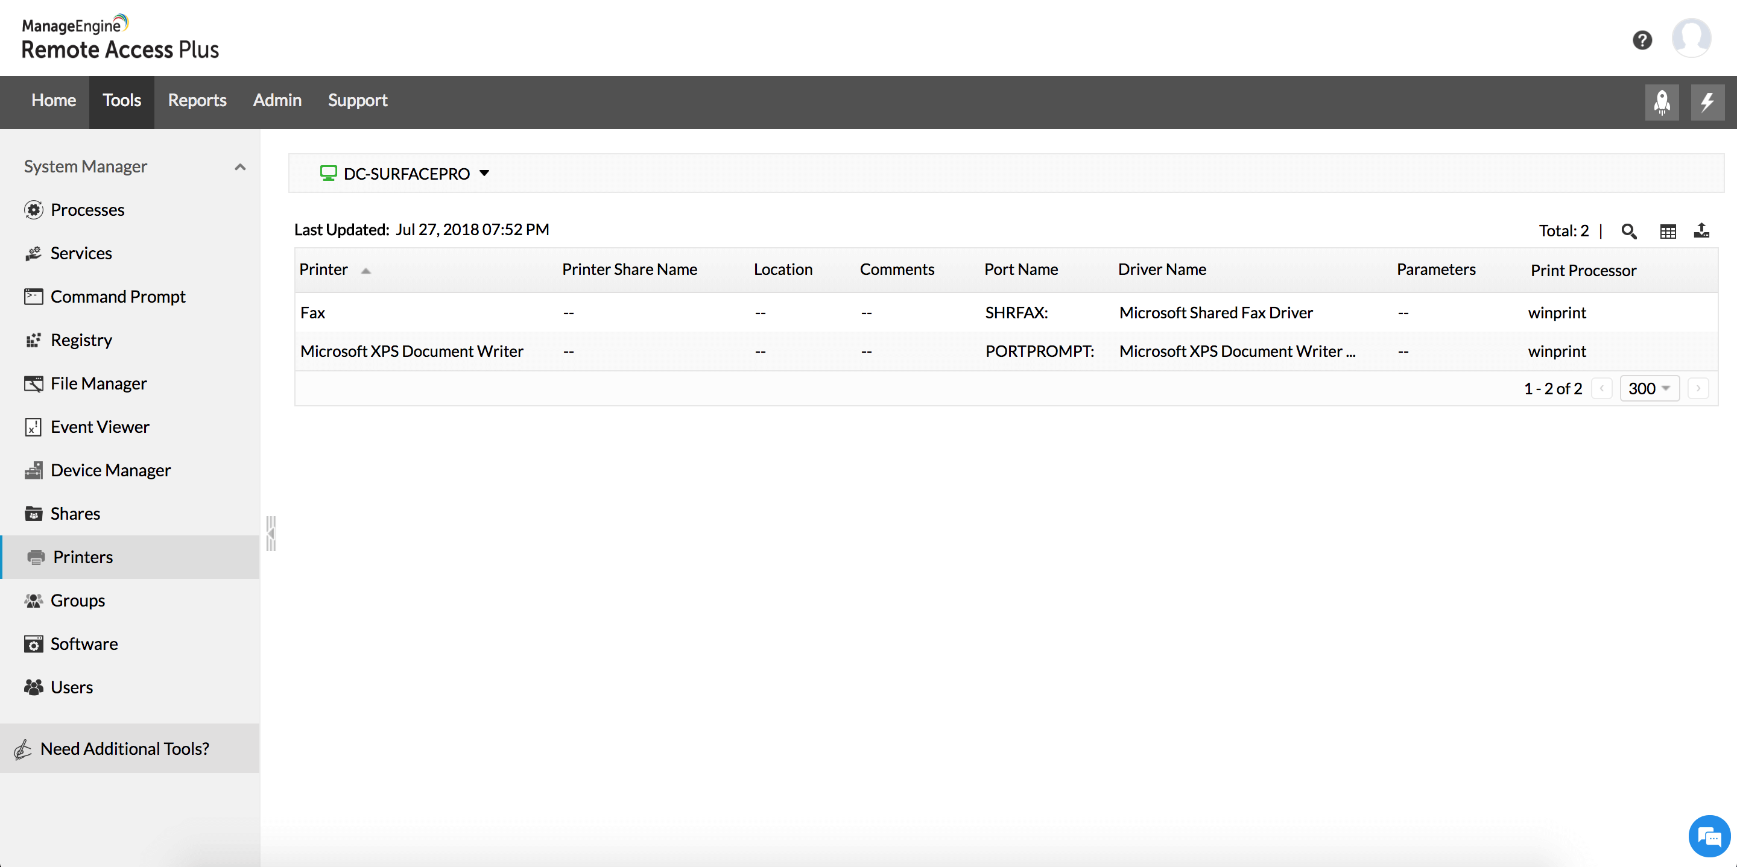The image size is (1737, 867).
Task: Click the search magnifier icon above table
Action: 1628,232
